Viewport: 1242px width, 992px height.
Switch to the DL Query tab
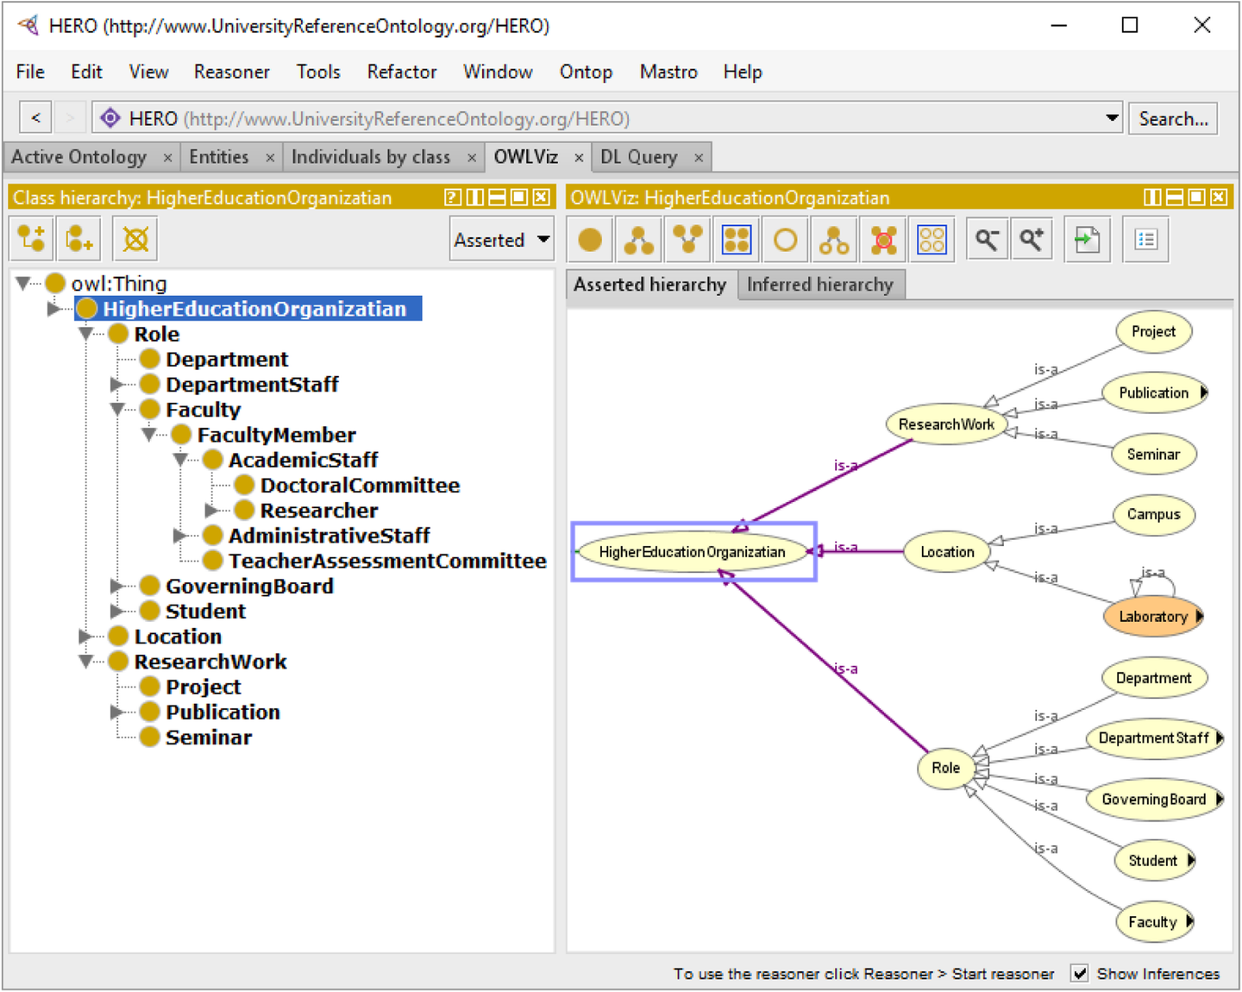point(639,157)
